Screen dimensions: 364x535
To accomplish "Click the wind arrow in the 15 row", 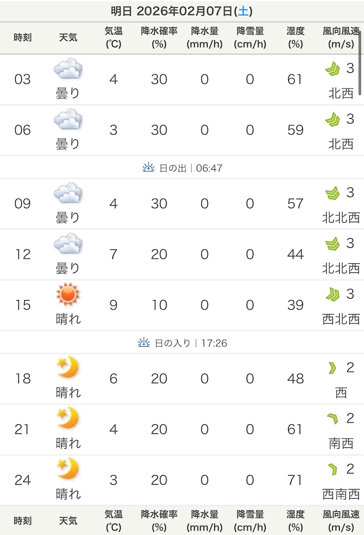I will pos(332,295).
